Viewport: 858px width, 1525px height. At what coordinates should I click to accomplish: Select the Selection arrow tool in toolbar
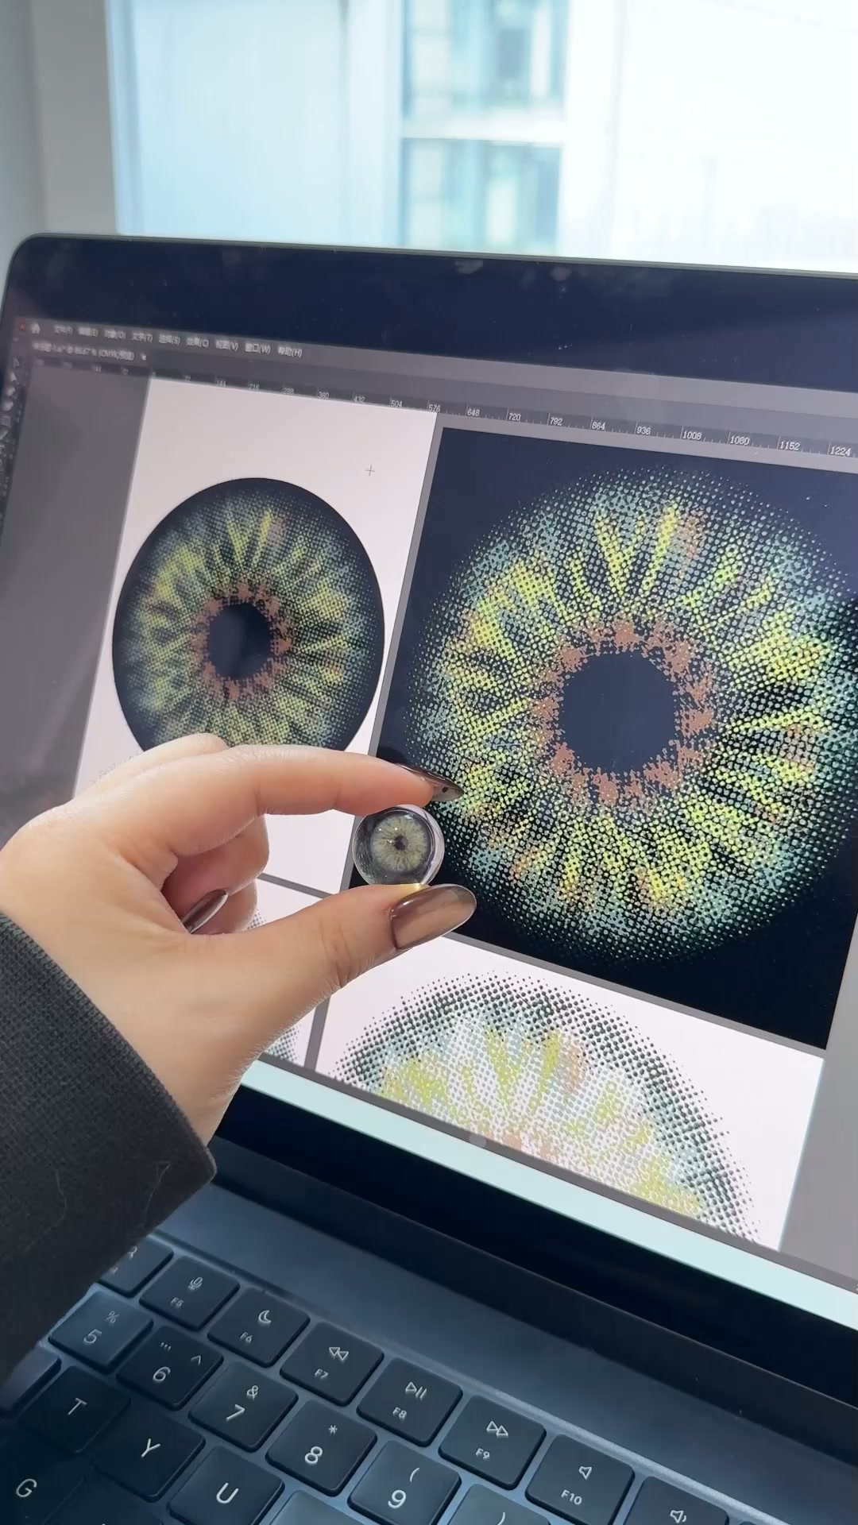pyautogui.click(x=15, y=362)
